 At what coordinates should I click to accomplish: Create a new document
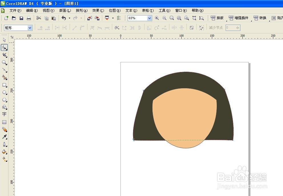(x=6, y=18)
